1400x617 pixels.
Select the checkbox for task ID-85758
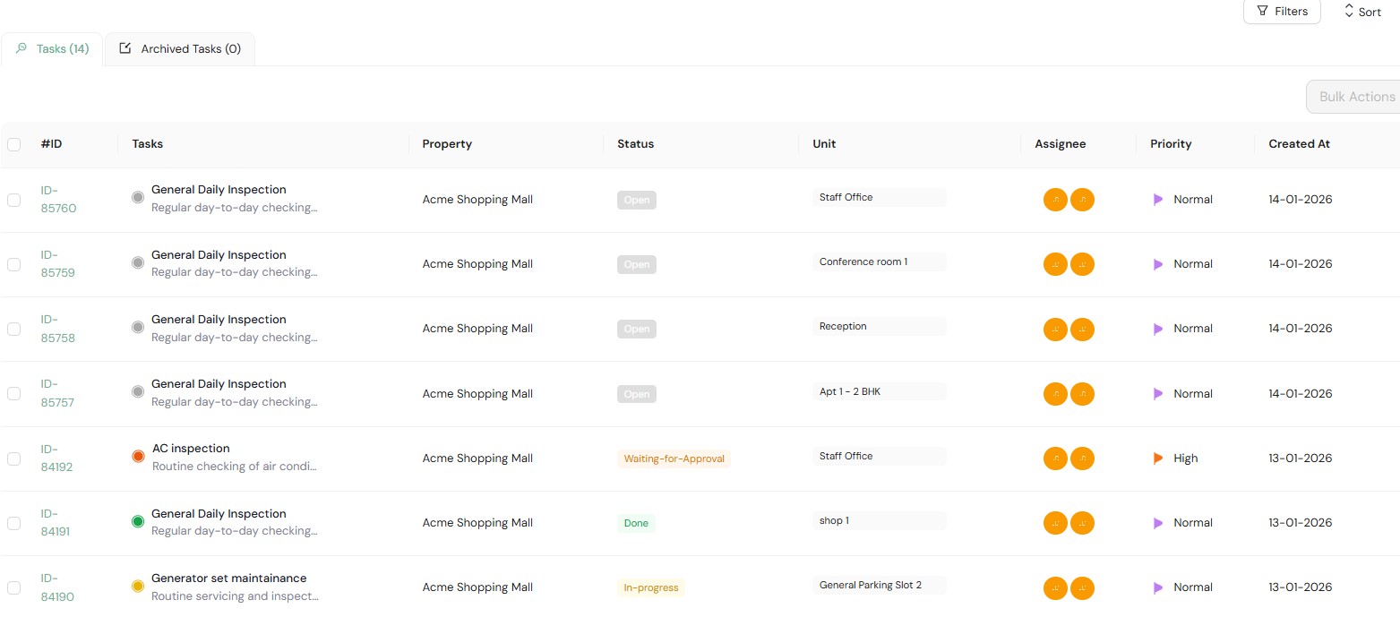(14, 329)
